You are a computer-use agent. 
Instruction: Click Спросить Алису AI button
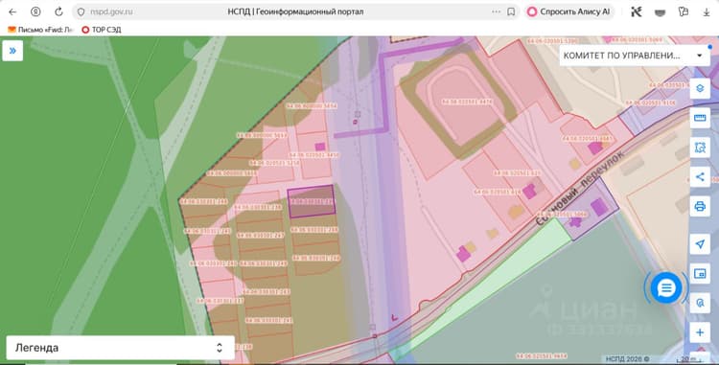pyautogui.click(x=569, y=11)
